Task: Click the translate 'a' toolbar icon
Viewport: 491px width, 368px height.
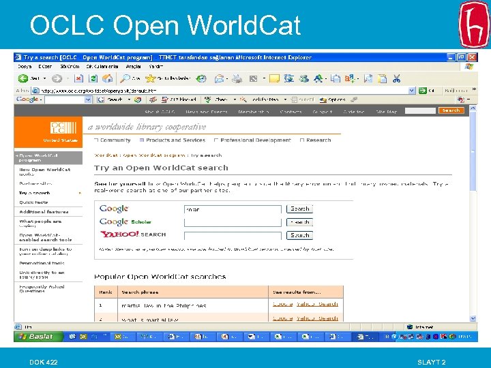Action: click(x=349, y=78)
